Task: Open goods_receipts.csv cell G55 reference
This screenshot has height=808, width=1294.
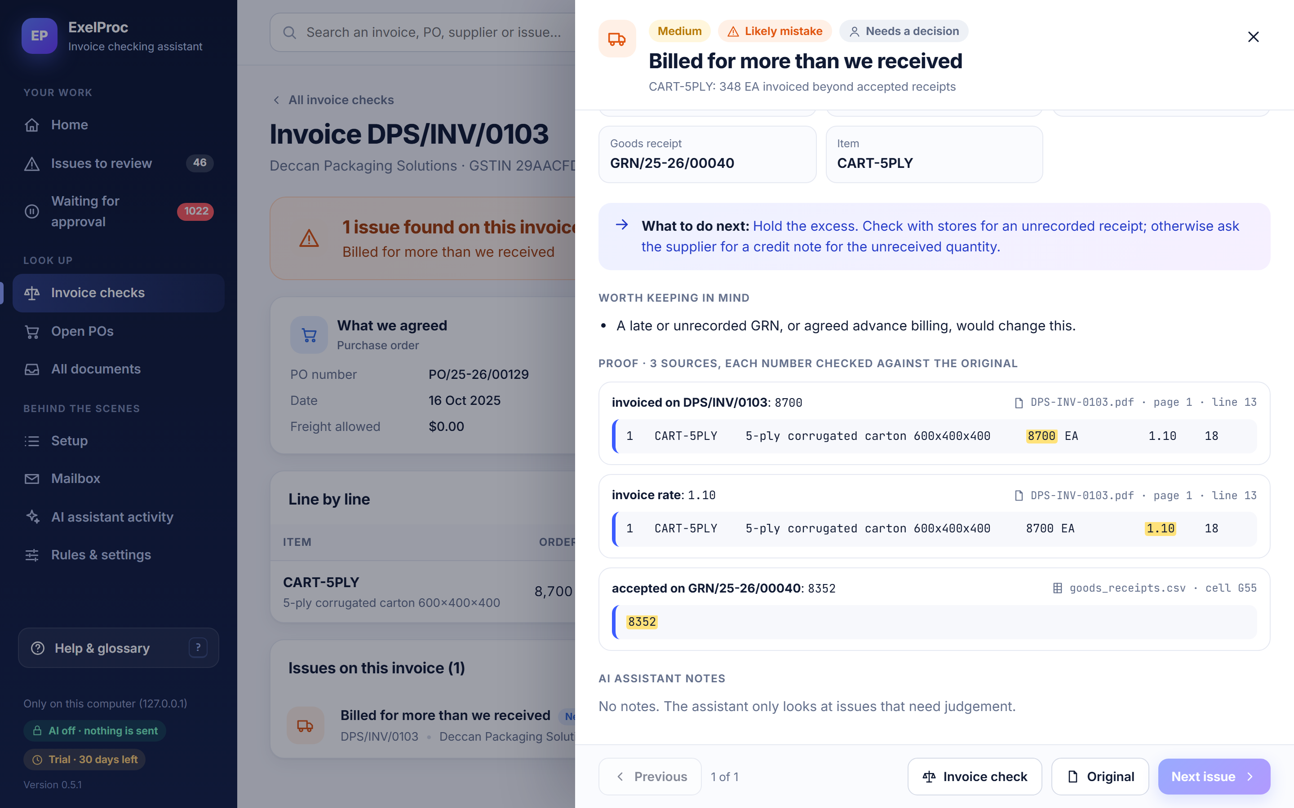Action: coord(1154,588)
